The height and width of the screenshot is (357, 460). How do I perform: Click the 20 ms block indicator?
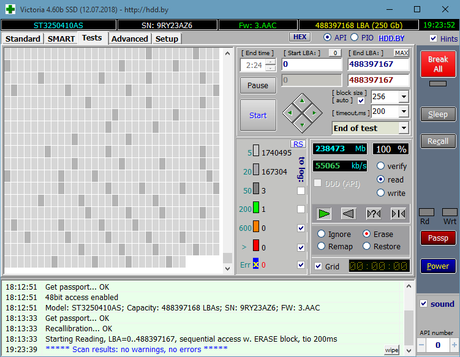(256, 170)
